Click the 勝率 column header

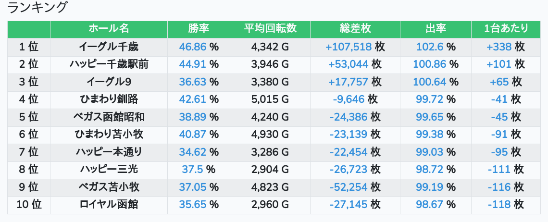[199, 29]
